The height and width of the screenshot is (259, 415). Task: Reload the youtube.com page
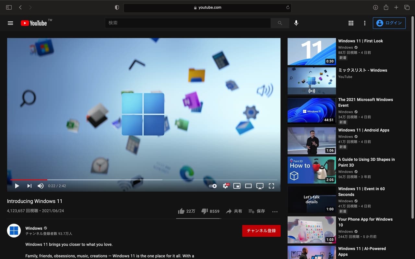(x=288, y=7)
